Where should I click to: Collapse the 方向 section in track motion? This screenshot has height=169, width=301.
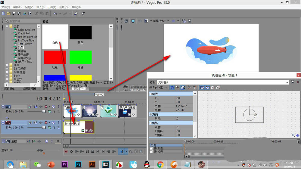click(x=151, y=114)
